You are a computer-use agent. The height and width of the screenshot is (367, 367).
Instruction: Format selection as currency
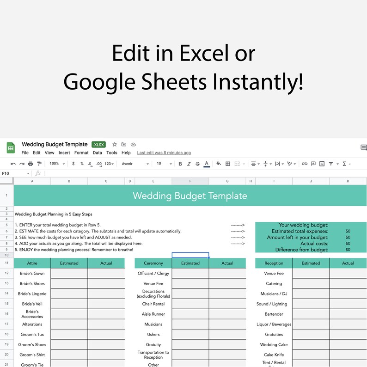73,164
